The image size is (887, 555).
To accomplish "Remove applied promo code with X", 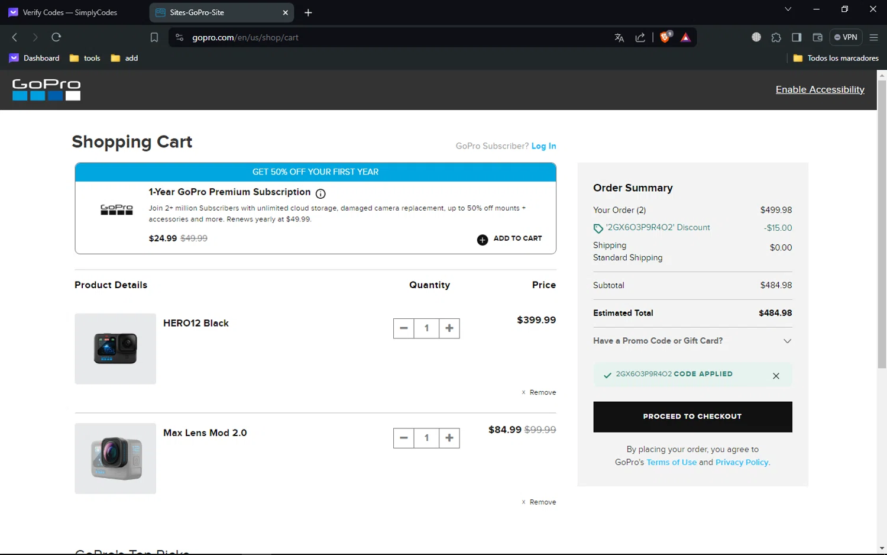I will click(776, 376).
